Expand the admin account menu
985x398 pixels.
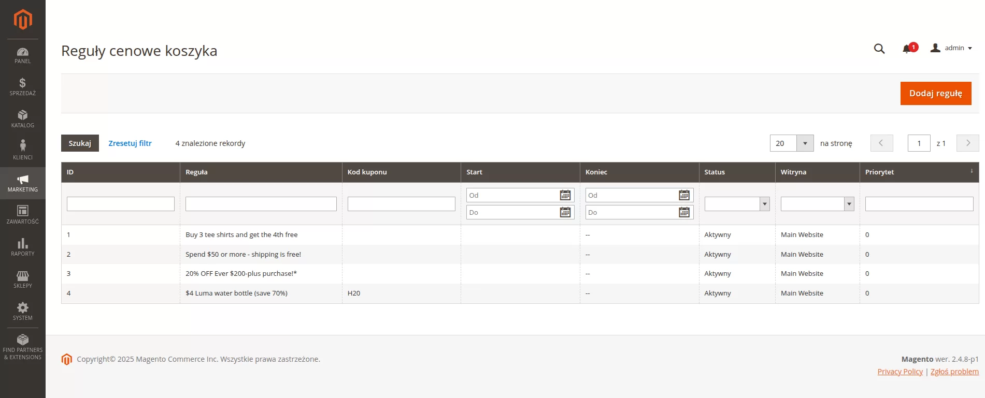click(951, 48)
